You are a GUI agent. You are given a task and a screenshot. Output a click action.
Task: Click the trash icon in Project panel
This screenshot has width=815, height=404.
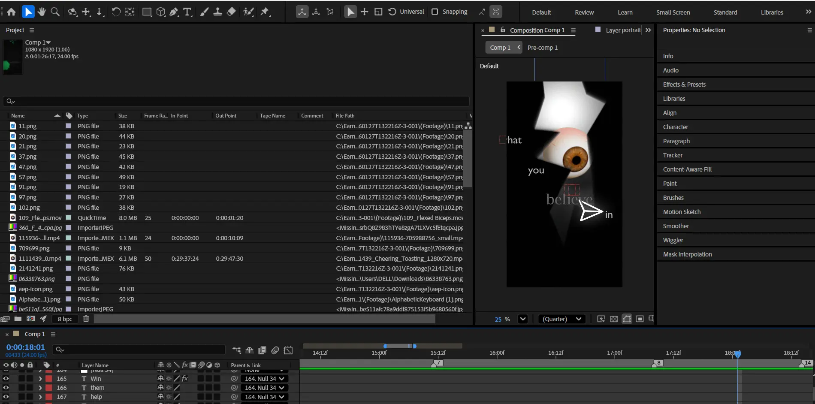click(x=86, y=319)
